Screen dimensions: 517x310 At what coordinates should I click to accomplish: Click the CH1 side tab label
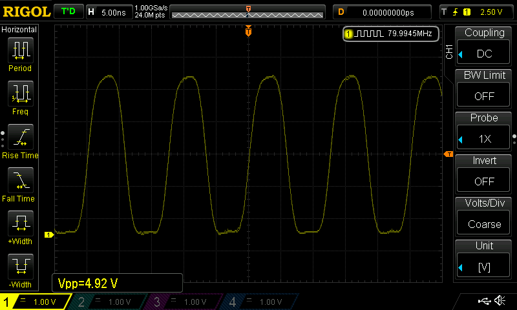449,52
